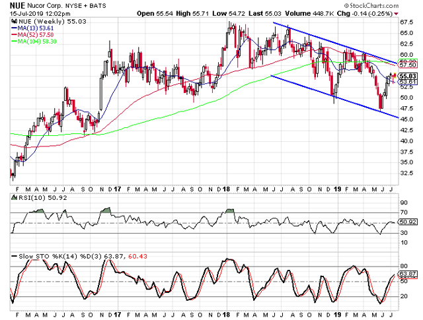The image size is (423, 320).
Task: Click the lower blue channel trendline
Action: coord(334,97)
